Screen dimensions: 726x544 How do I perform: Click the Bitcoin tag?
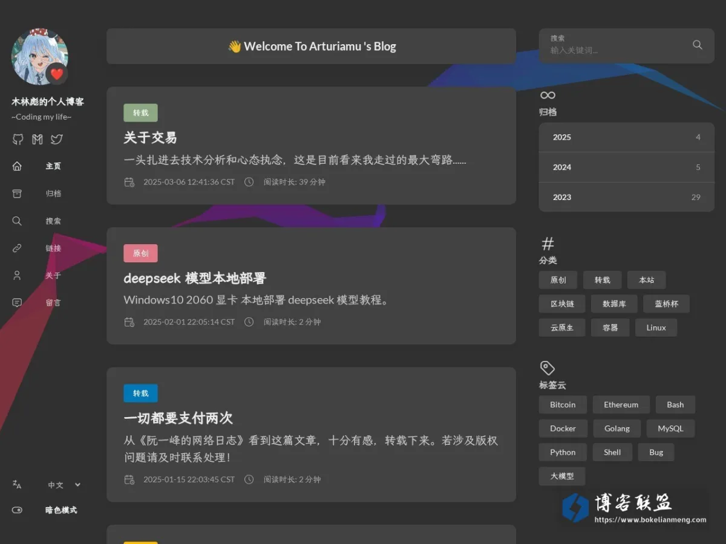tap(563, 404)
